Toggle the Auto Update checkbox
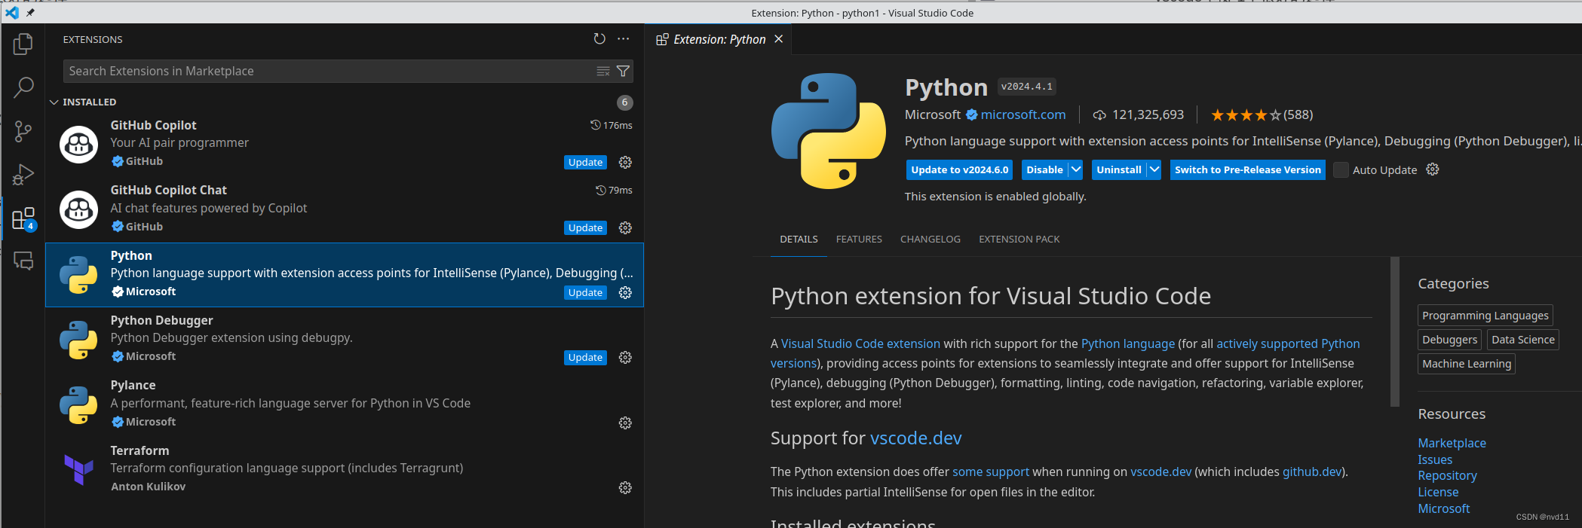The height and width of the screenshot is (528, 1582). [x=1341, y=170]
